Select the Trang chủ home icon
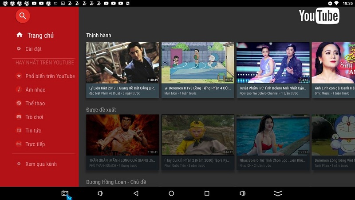The width and height of the screenshot is (355, 200). 20,35
